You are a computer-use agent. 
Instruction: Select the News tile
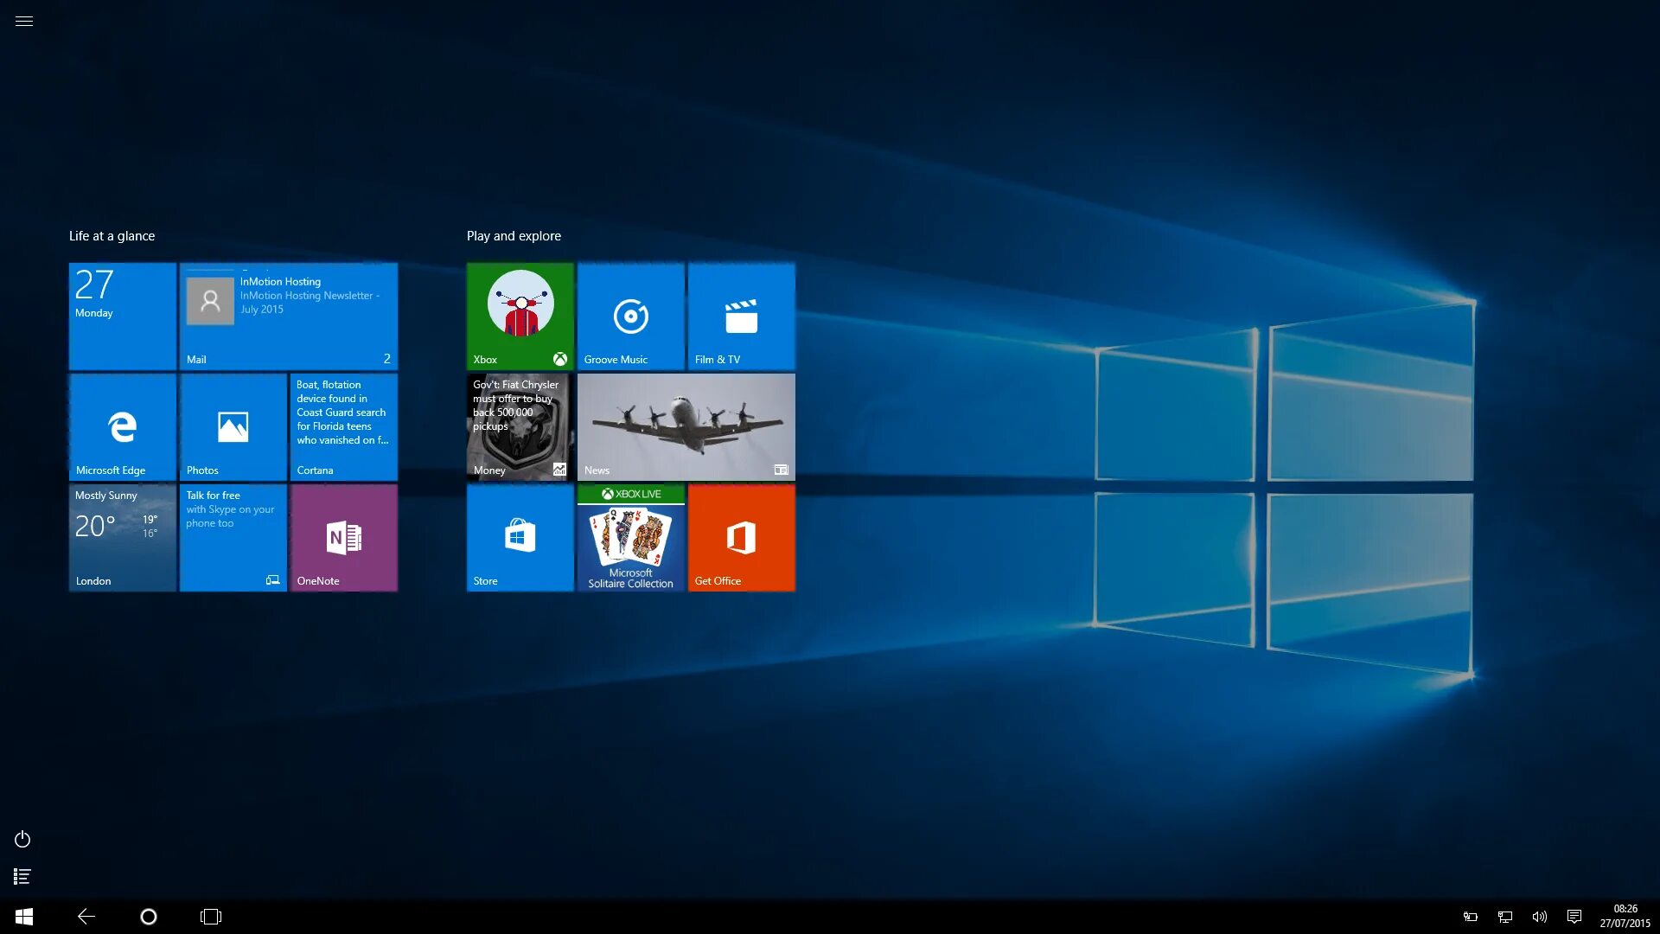click(686, 425)
